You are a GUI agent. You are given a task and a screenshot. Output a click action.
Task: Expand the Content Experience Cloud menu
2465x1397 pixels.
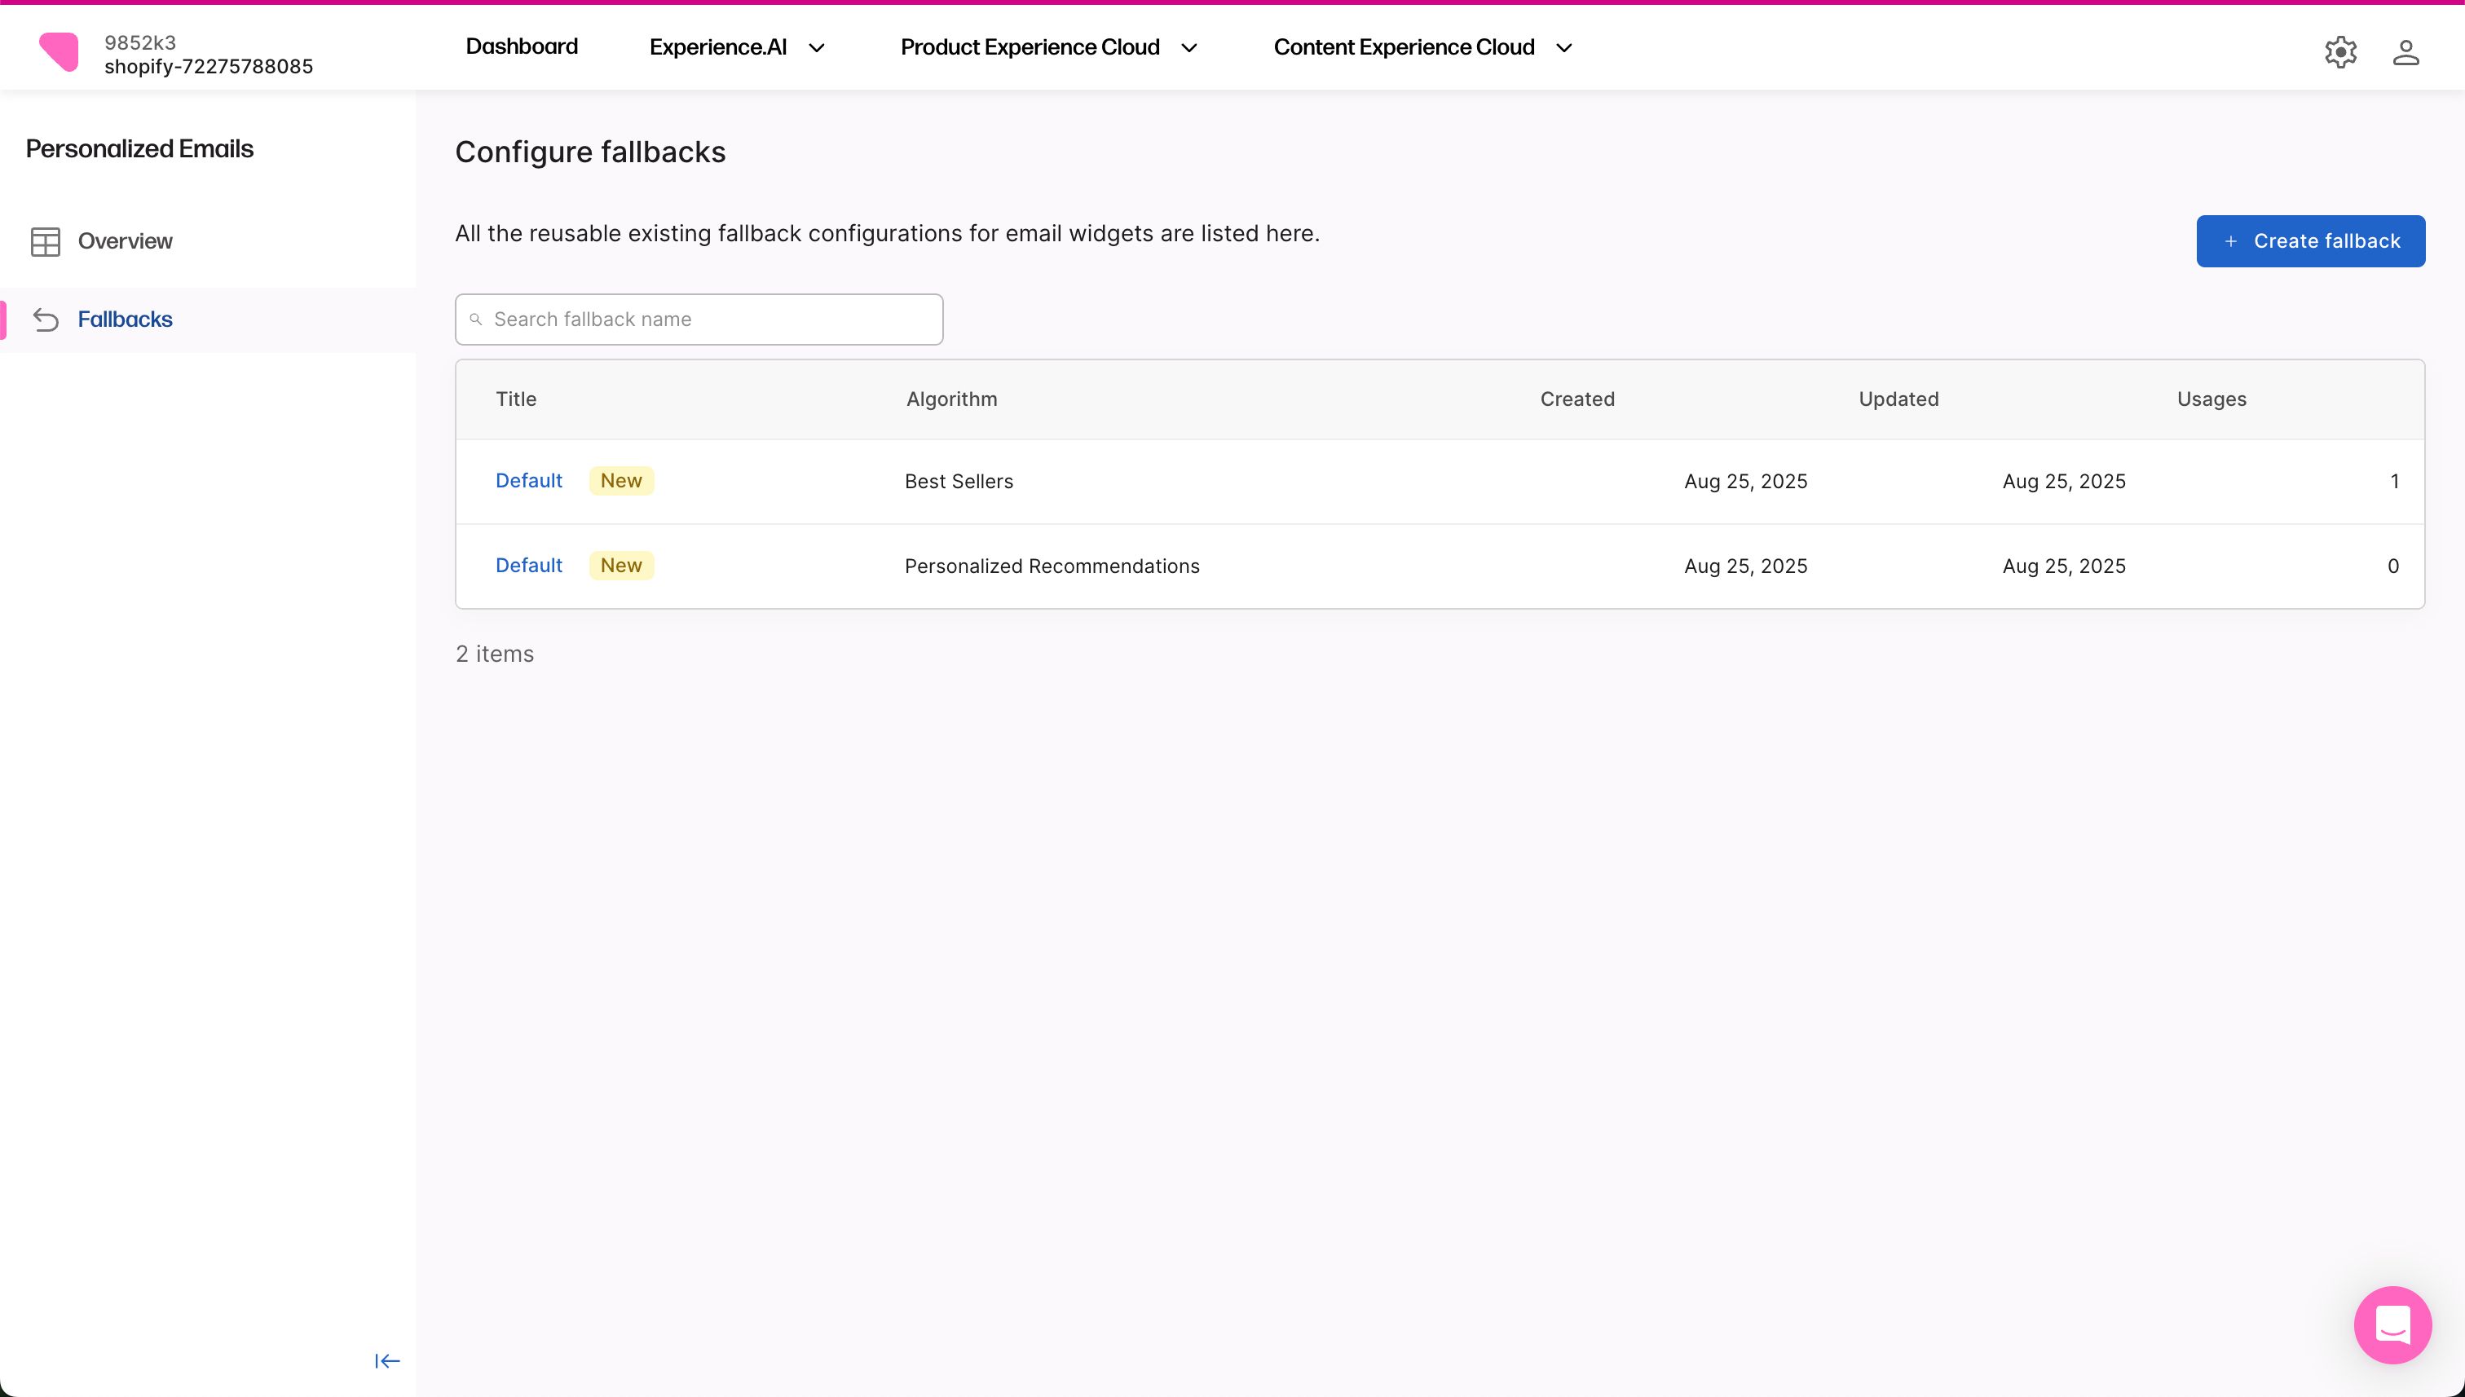[x=1422, y=48]
